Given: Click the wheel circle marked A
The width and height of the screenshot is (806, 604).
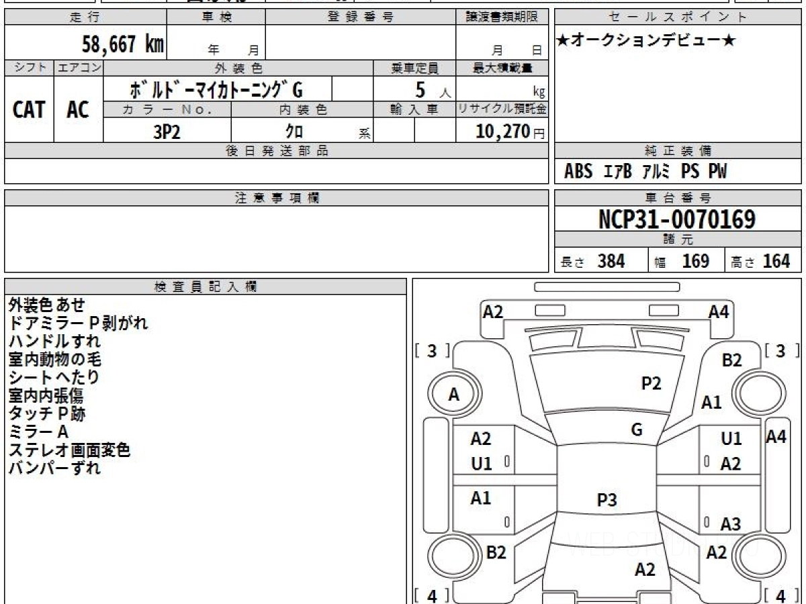Looking at the screenshot, I should coord(454,395).
